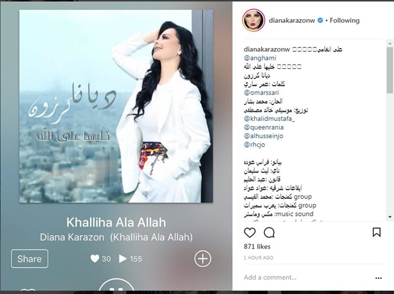The width and height of the screenshot is (394, 294).
Task: Click the caption scrollbar thumb
Action: tap(390, 70)
